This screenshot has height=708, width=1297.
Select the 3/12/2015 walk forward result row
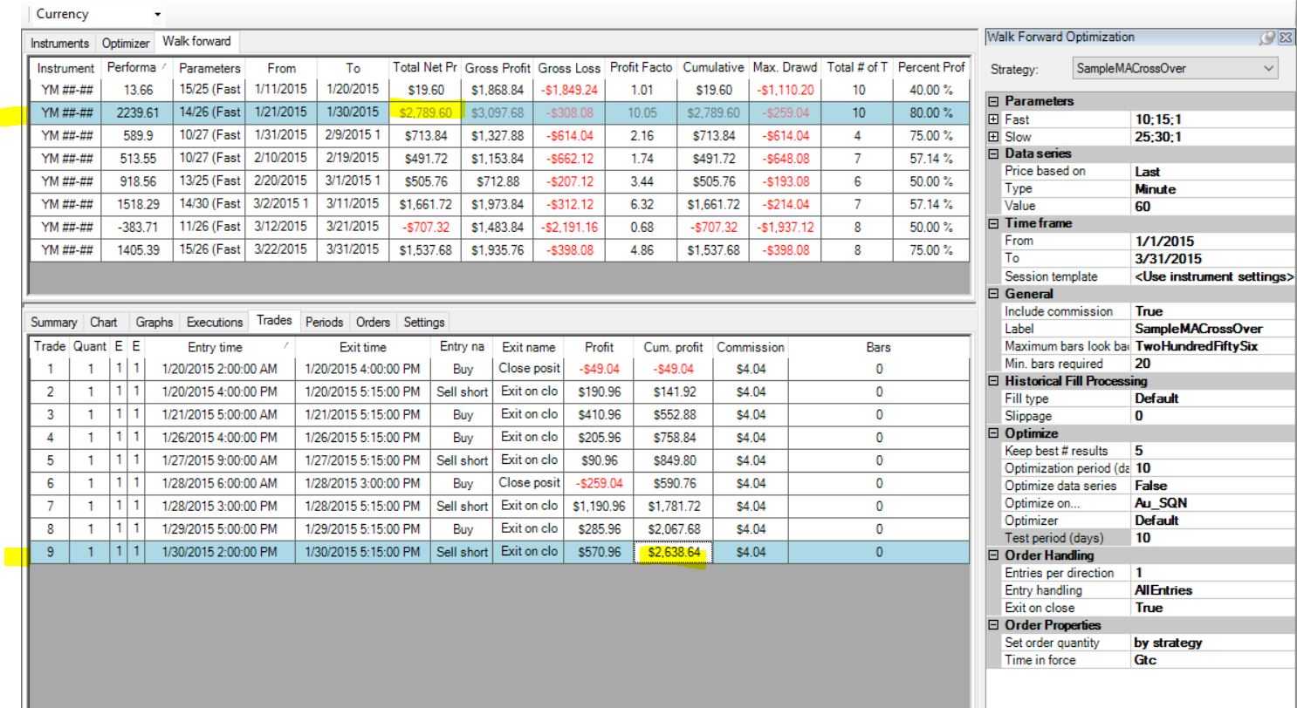[498, 228]
